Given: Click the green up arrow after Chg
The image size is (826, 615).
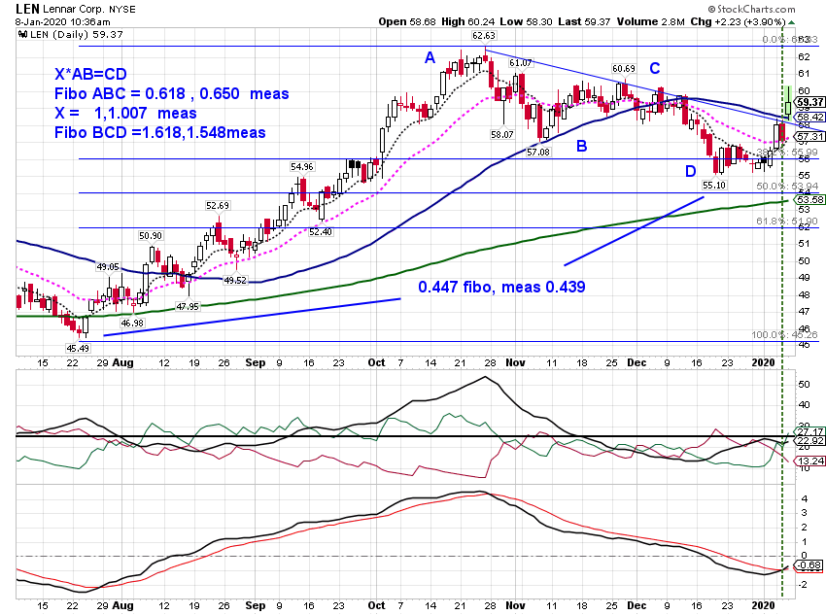Looking at the screenshot, I should point(791,22).
